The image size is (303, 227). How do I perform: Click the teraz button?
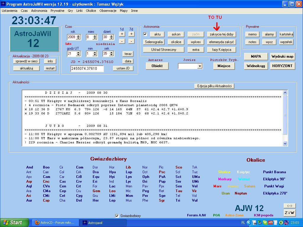click(128, 54)
